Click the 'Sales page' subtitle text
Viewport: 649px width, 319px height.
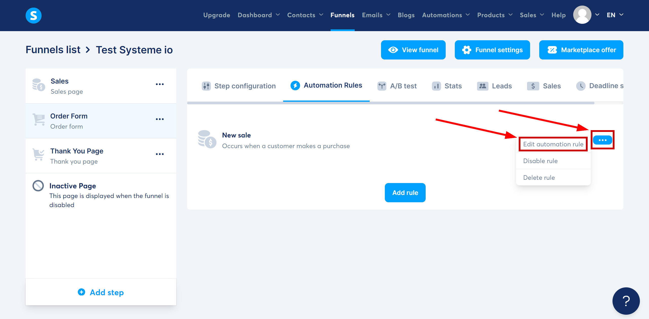click(67, 91)
